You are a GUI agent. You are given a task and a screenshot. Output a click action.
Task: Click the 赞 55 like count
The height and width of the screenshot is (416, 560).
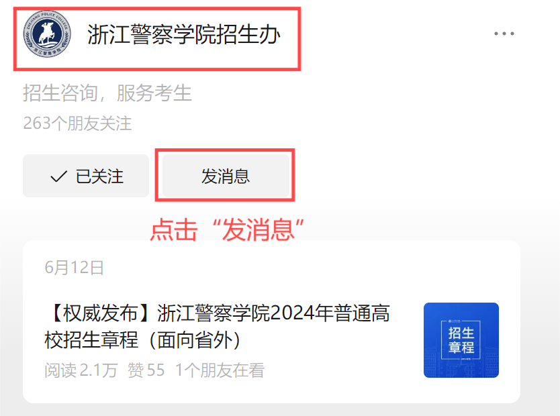(146, 370)
